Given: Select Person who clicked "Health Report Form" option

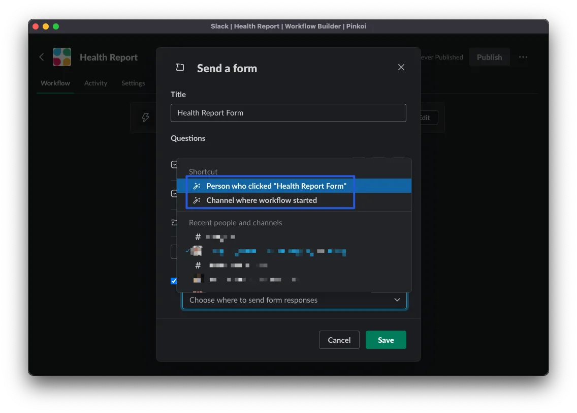Looking at the screenshot, I should coord(276,186).
